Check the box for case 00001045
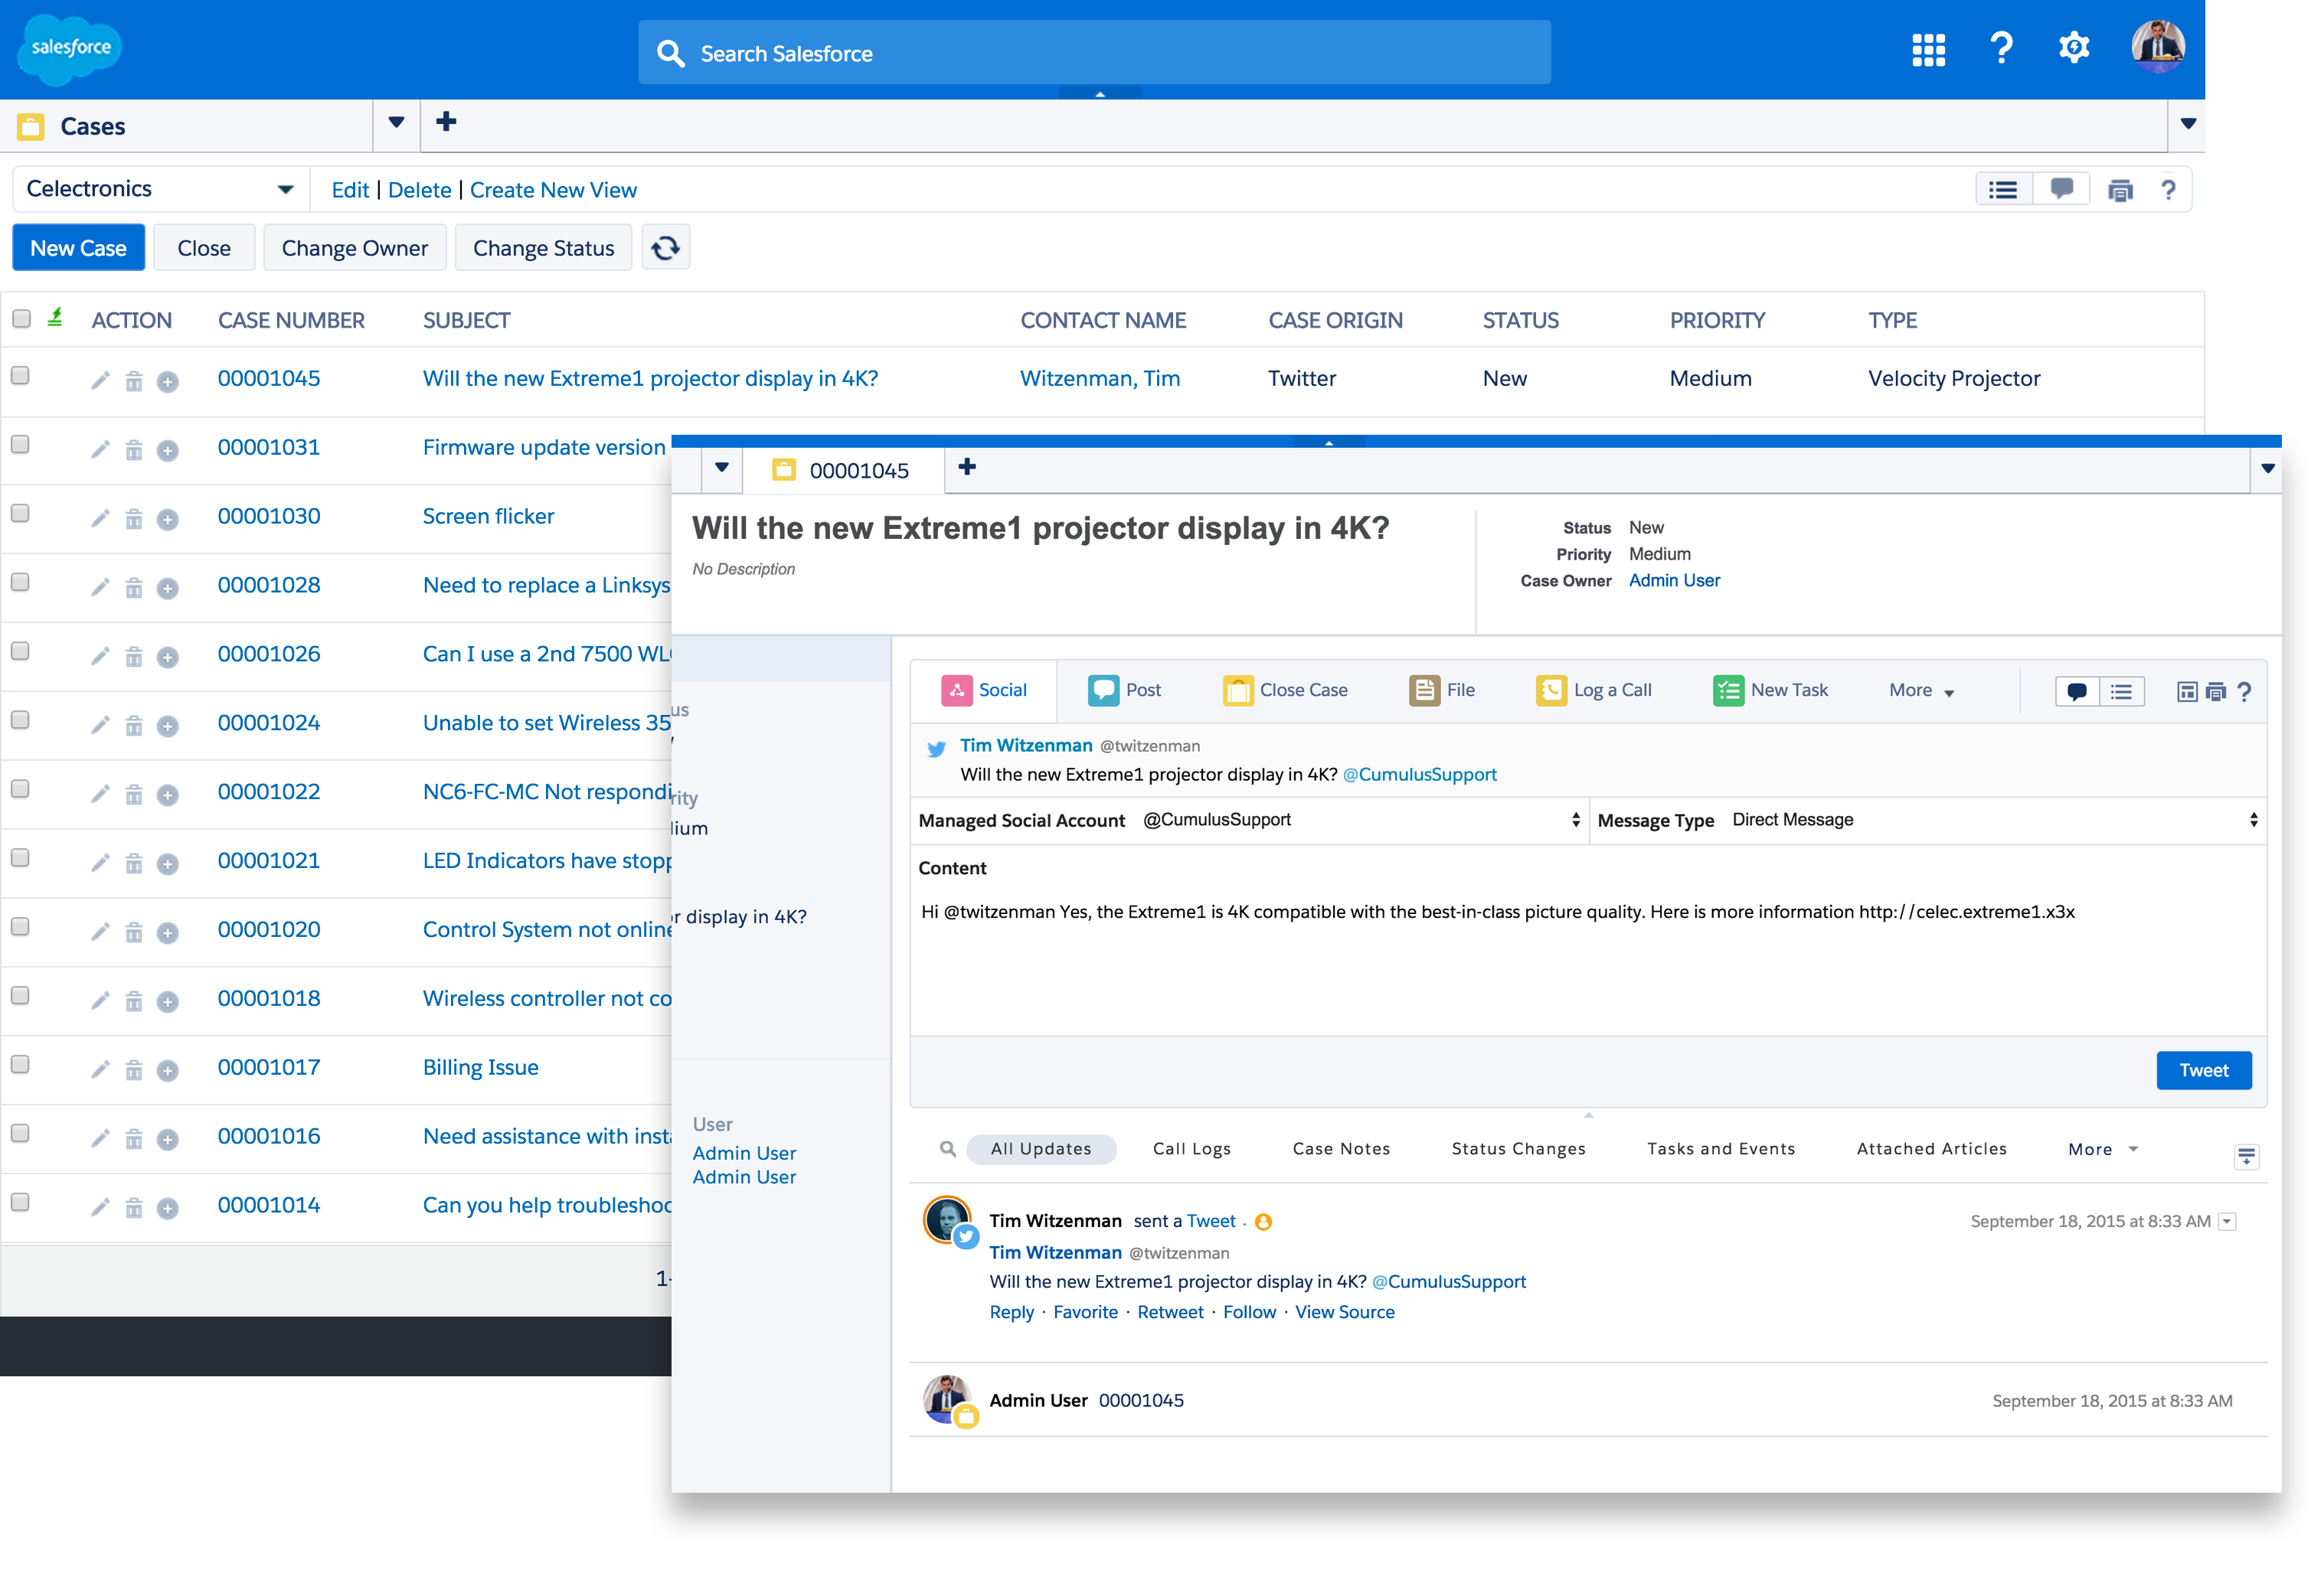This screenshot has width=2324, height=1583. pos(20,376)
